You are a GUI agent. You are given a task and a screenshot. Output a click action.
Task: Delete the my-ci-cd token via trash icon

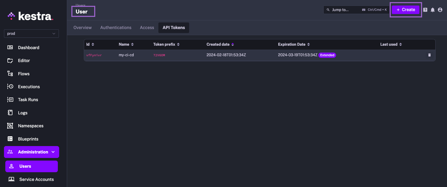429,55
